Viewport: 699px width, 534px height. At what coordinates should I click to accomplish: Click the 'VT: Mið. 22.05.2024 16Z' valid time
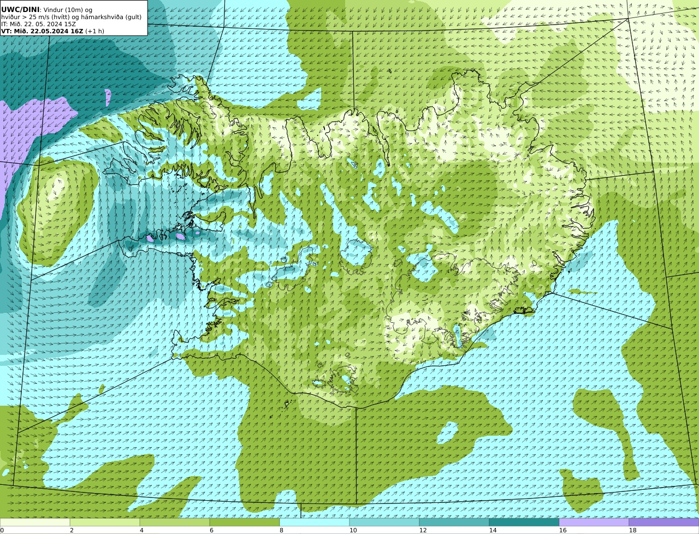[x=42, y=31]
